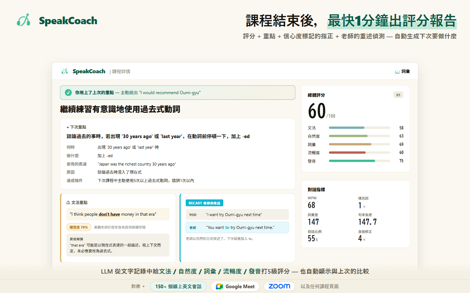Click the 150+ 個線上英文會話 pill
Screen dimensions: 470x293
(178, 286)
